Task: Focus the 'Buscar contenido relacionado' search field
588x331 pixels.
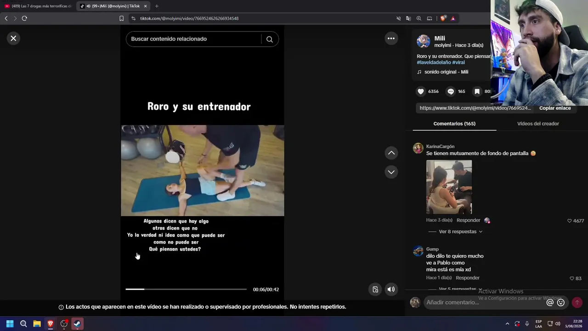Action: (x=193, y=39)
